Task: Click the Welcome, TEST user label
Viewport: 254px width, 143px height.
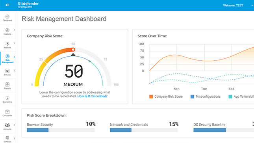Action: pyautogui.click(x=233, y=6)
